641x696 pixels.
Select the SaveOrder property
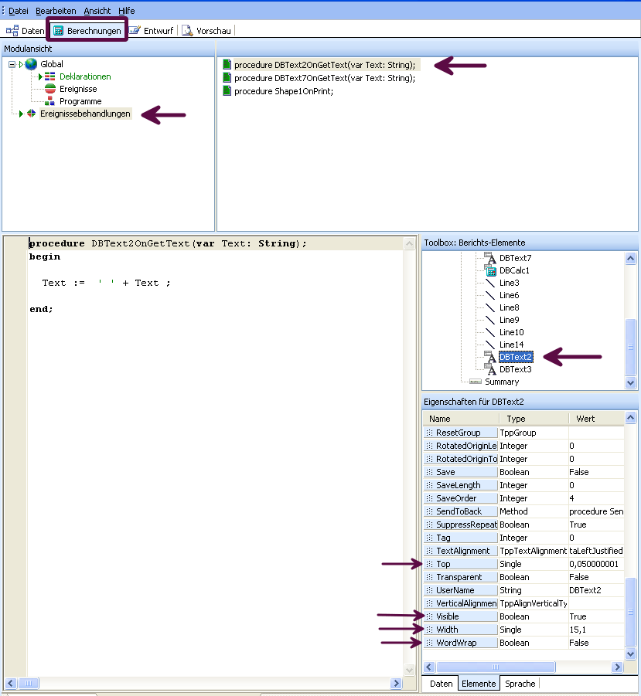[x=523, y=498]
